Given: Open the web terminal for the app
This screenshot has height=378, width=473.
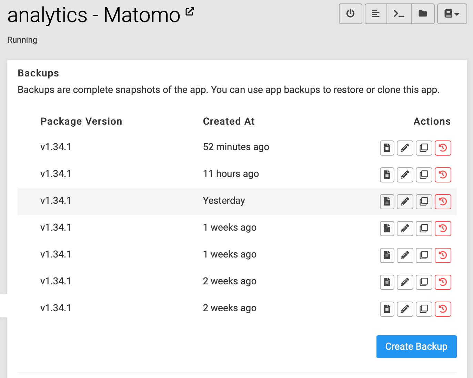Looking at the screenshot, I should pos(399,14).
